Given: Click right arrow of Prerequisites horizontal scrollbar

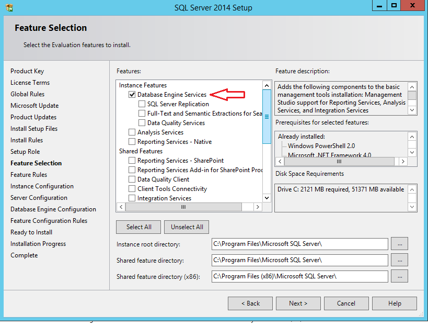Looking at the screenshot, I should [403, 162].
